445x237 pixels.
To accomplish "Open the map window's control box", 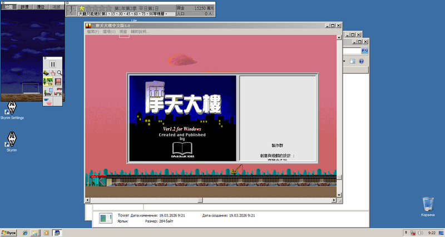I will click(2, 3).
